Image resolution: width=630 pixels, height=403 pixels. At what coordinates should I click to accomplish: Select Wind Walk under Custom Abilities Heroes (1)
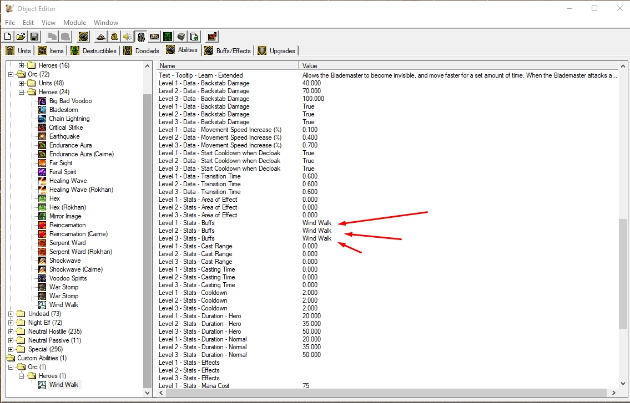click(x=63, y=385)
